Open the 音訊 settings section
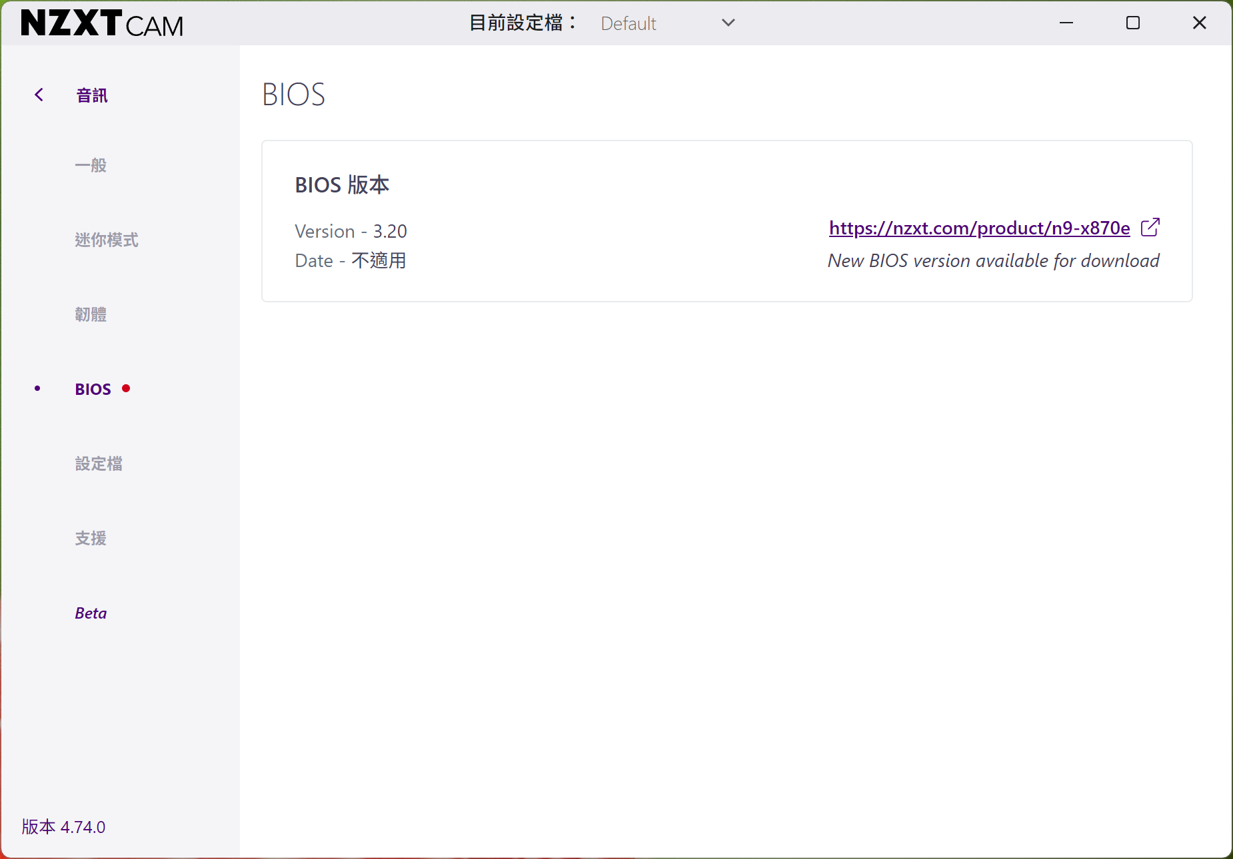 92,95
